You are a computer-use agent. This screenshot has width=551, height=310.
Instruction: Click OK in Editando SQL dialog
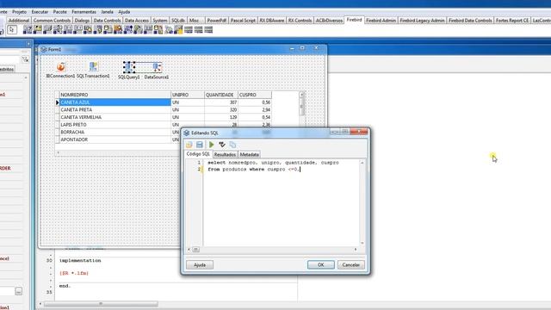click(x=321, y=264)
